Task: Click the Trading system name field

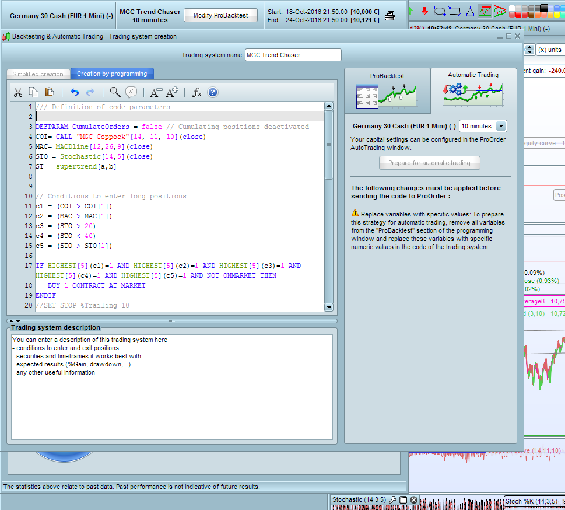Action: click(x=293, y=55)
